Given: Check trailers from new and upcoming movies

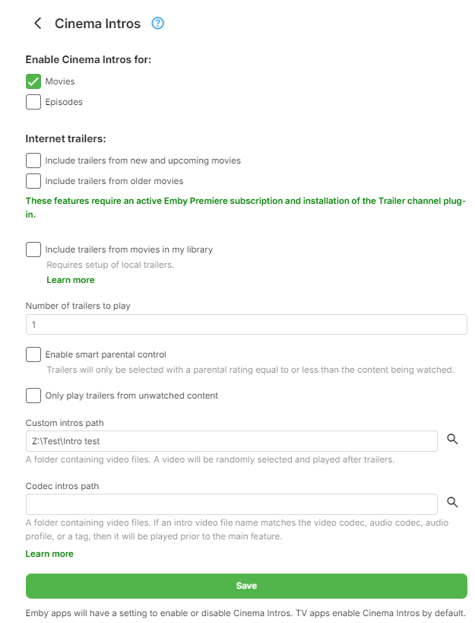Looking at the screenshot, I should pos(33,161).
